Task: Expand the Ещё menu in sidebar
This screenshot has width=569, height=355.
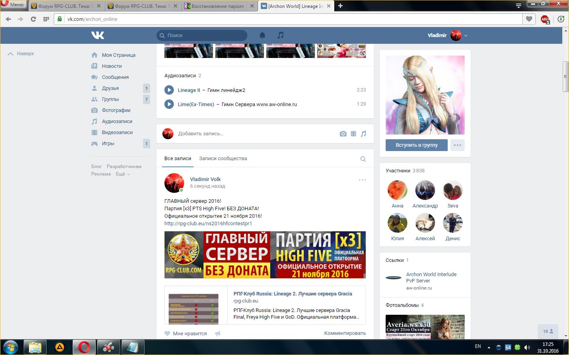Action: [x=122, y=174]
